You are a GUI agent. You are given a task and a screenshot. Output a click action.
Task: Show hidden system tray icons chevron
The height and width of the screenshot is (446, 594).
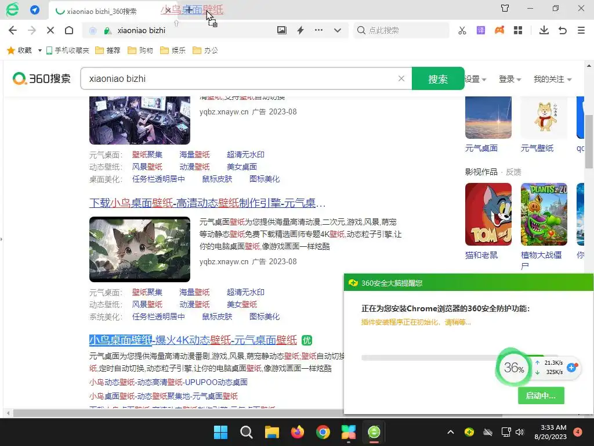coord(450,432)
